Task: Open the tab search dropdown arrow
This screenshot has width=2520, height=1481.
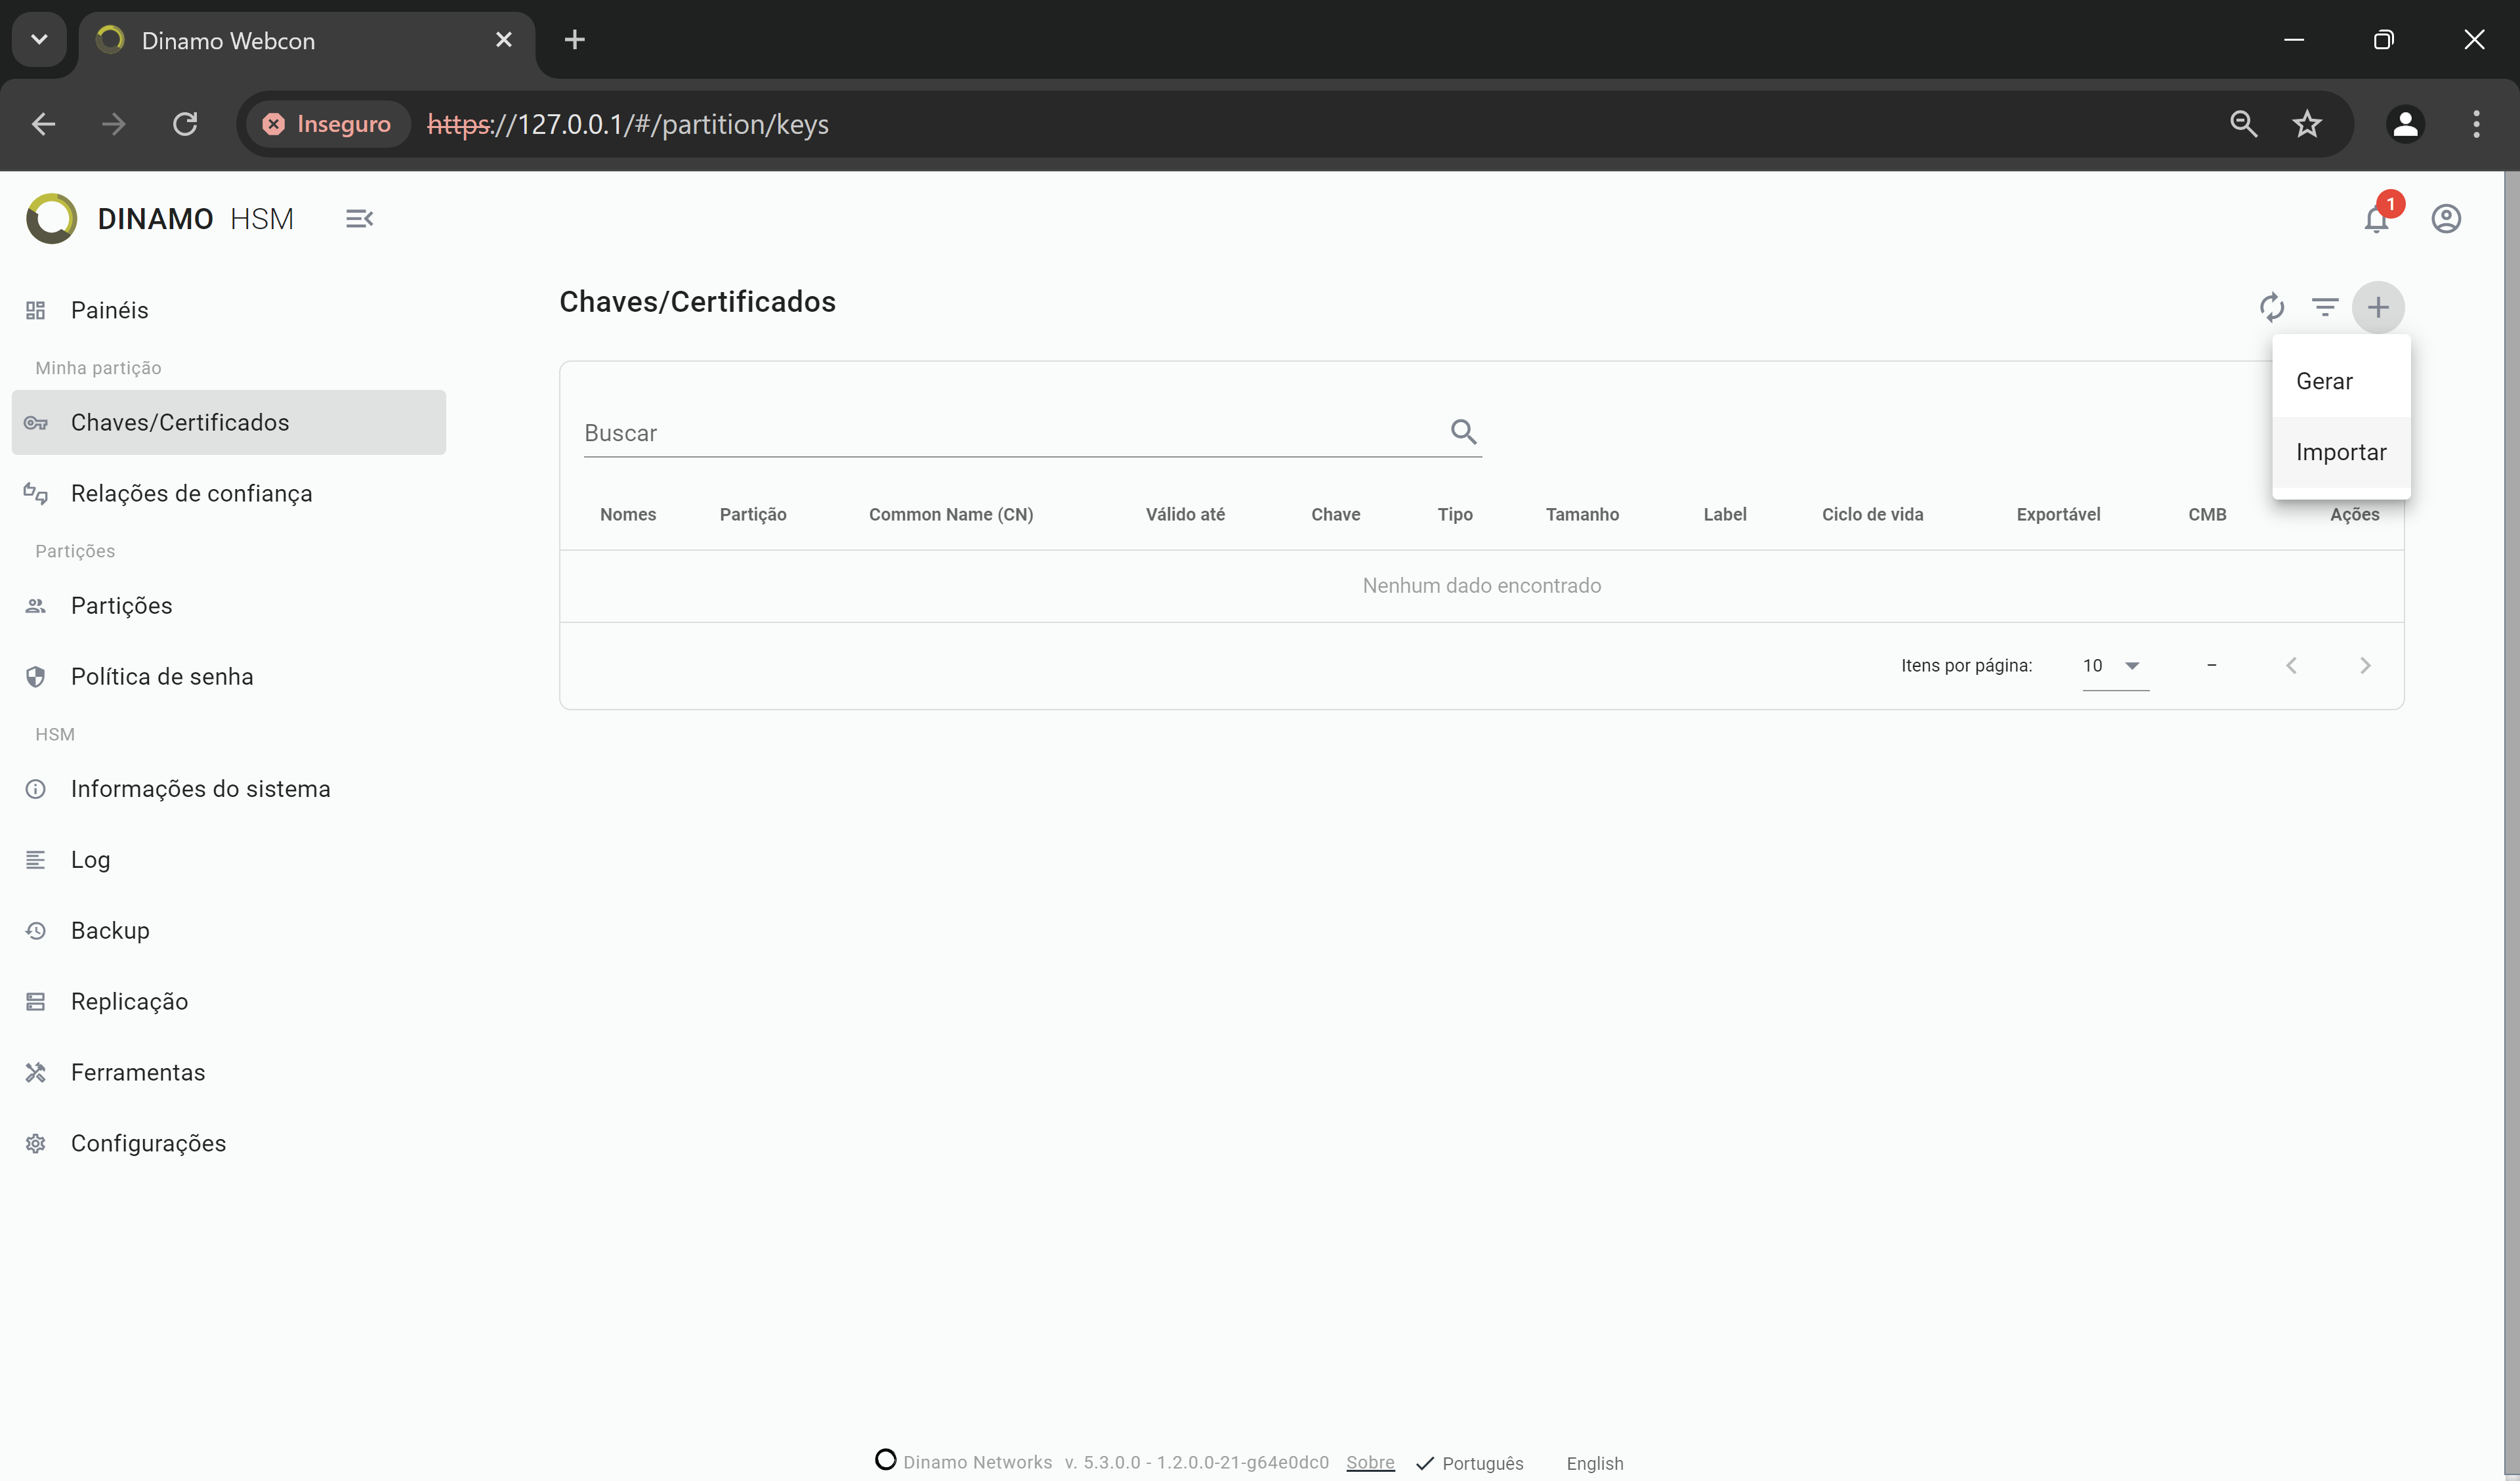Action: [39, 39]
